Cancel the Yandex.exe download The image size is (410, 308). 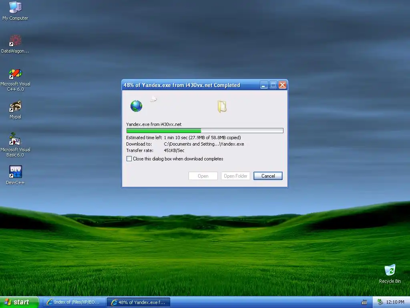coord(268,176)
